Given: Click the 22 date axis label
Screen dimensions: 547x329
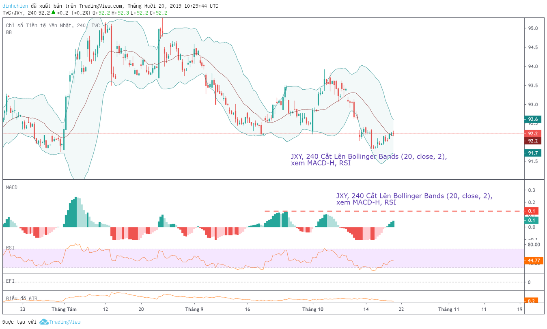Looking at the screenshot, I should coord(401,309).
